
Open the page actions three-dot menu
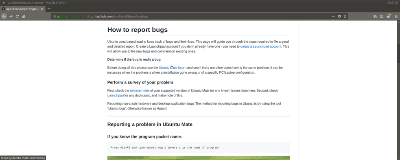(x=334, y=16)
